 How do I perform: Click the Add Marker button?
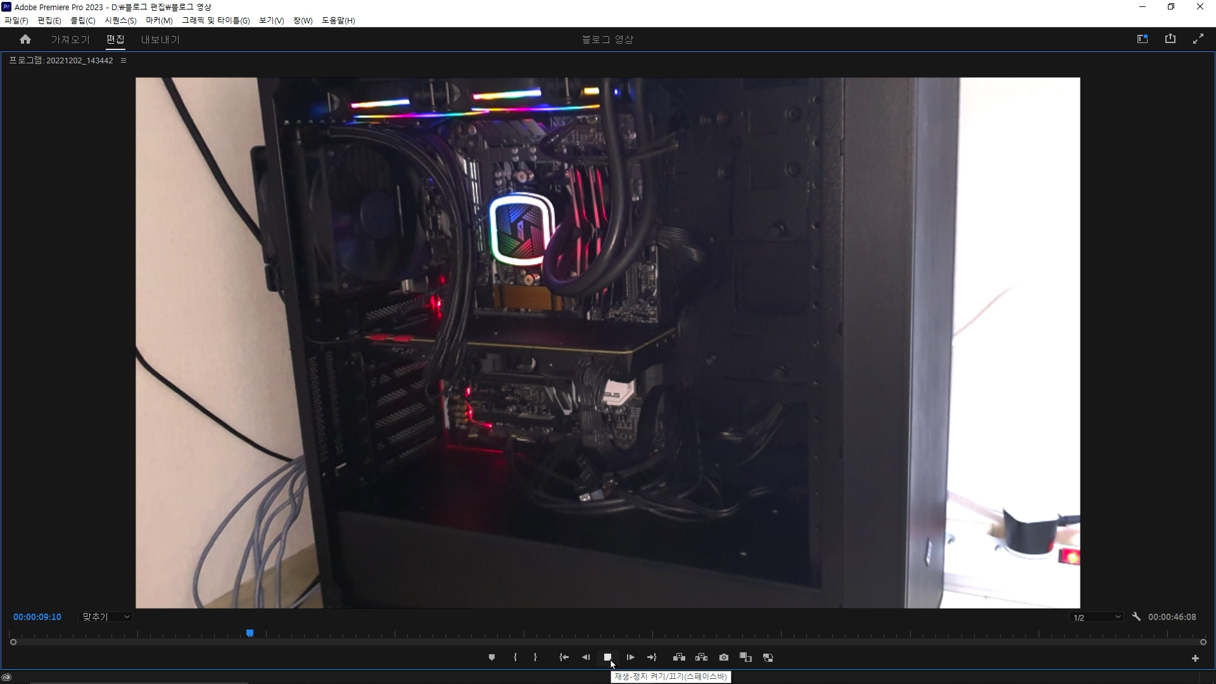(x=491, y=657)
